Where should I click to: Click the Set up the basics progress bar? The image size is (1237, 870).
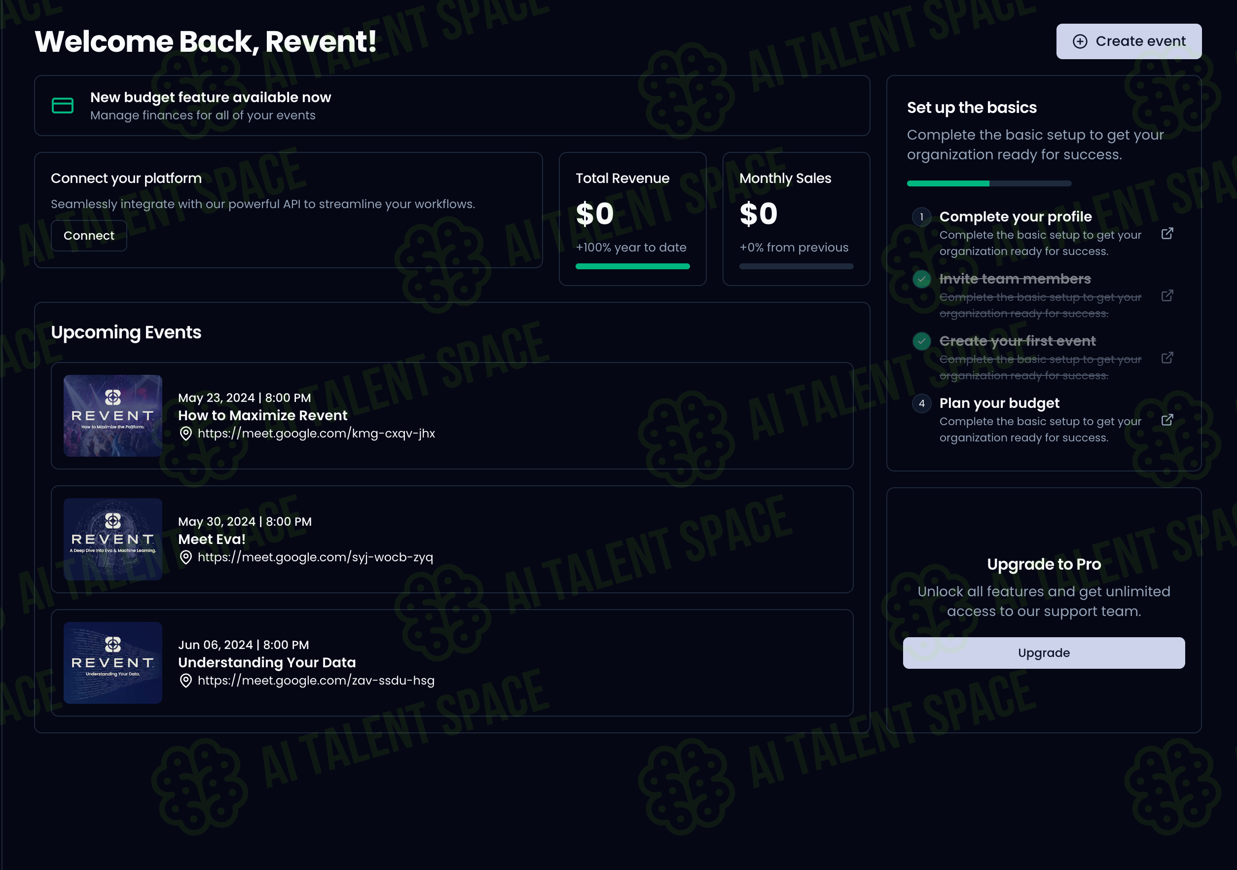click(989, 183)
